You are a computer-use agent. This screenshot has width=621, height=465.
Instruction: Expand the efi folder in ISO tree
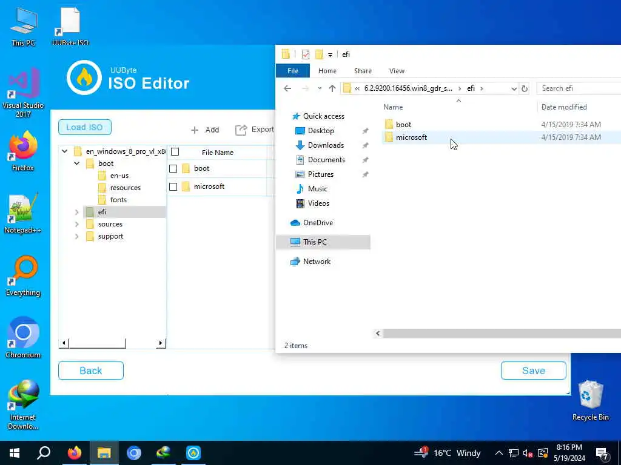pyautogui.click(x=77, y=212)
